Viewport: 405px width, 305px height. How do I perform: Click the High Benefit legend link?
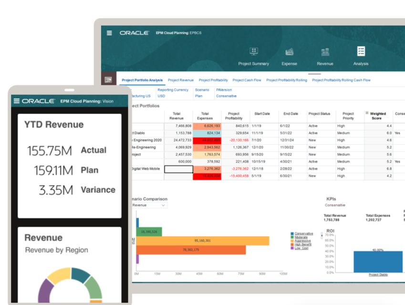coord(303,244)
